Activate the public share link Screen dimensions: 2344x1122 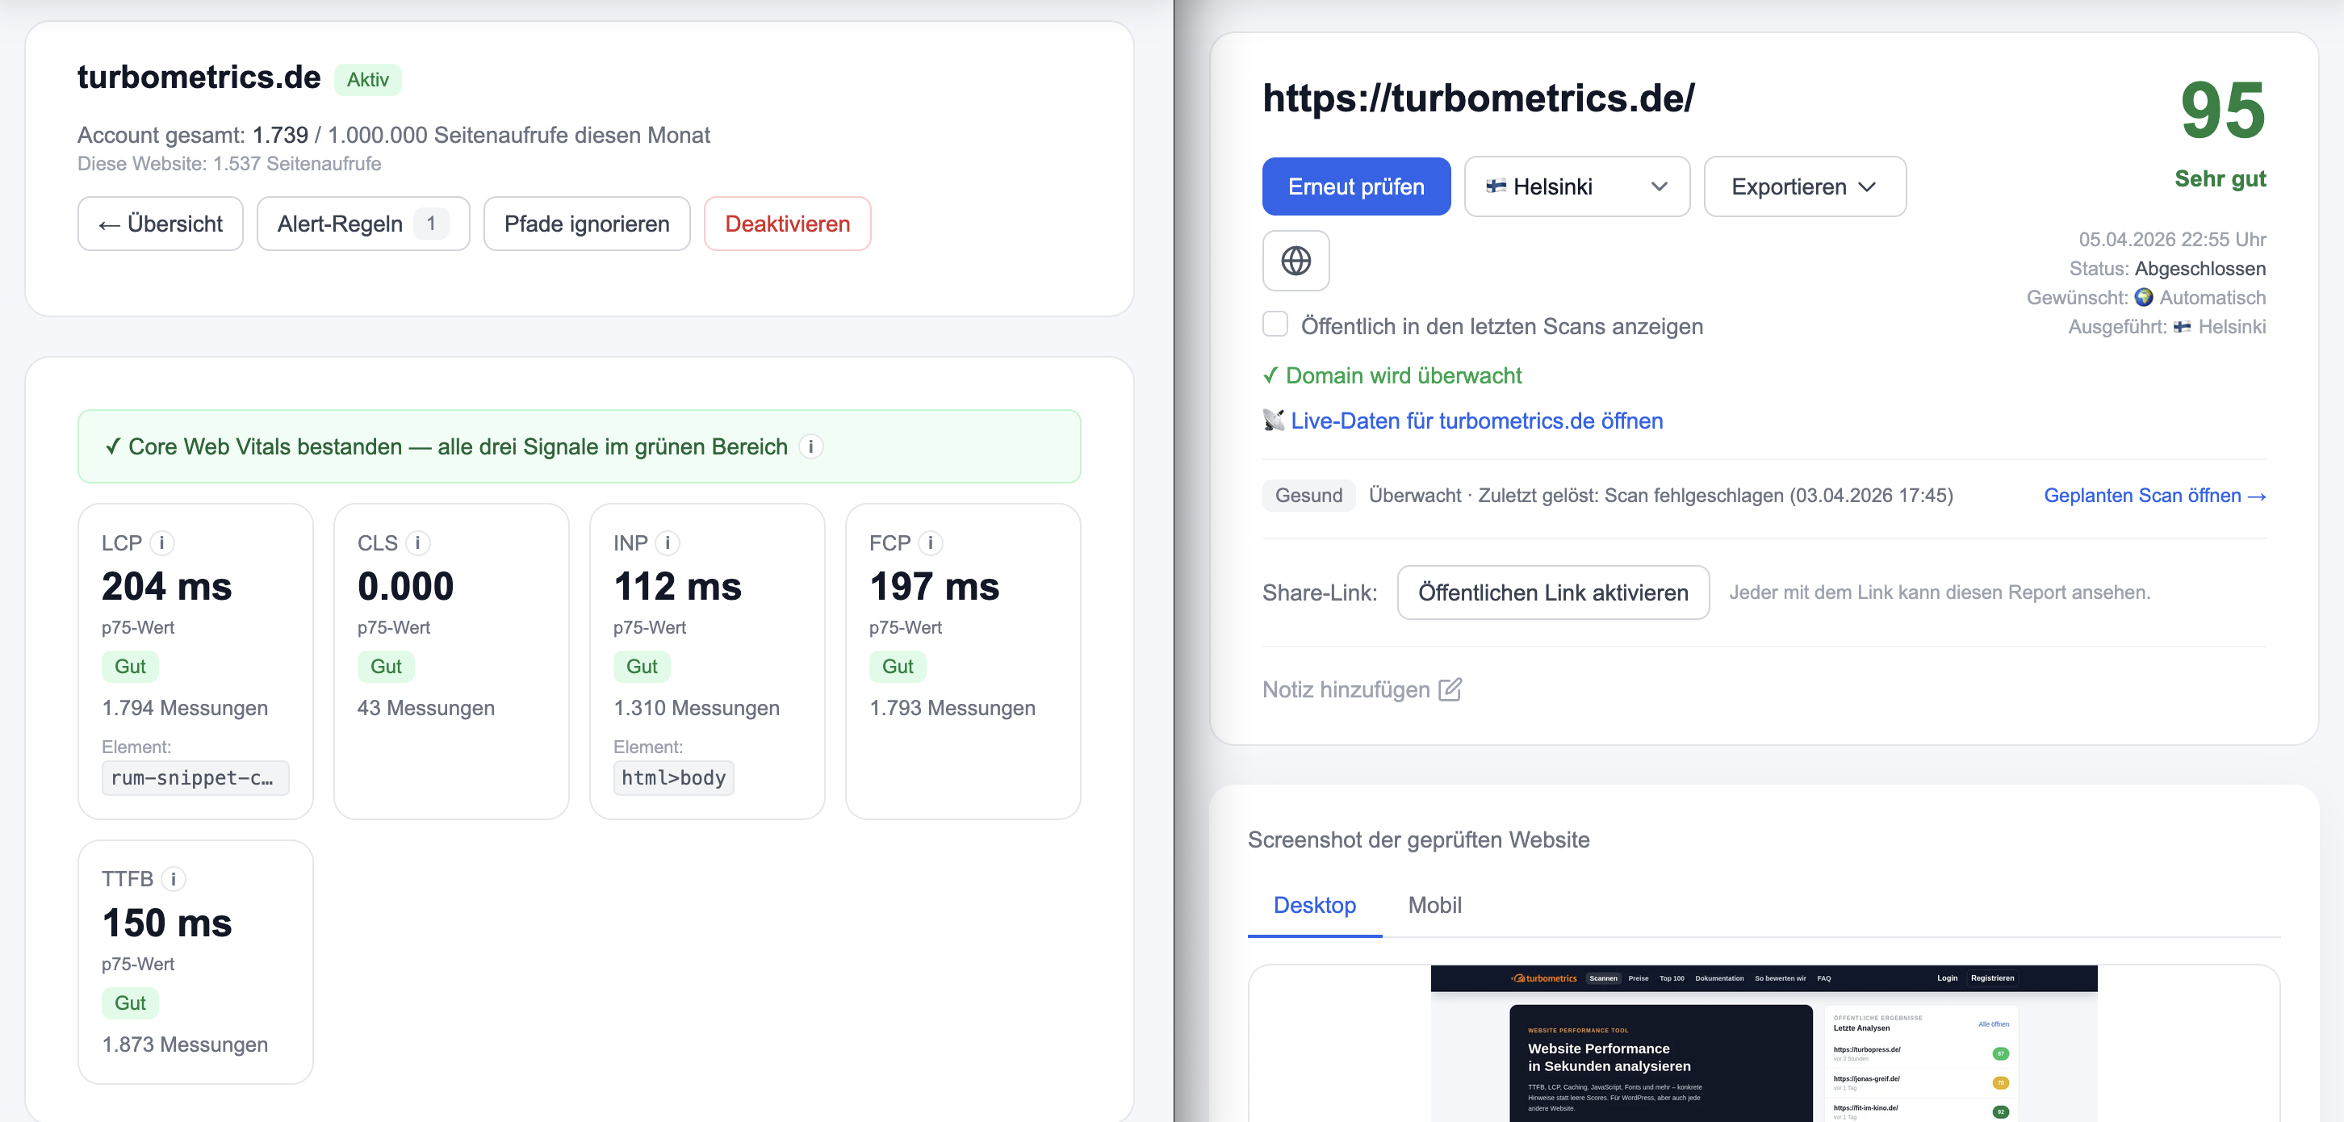pos(1552,592)
